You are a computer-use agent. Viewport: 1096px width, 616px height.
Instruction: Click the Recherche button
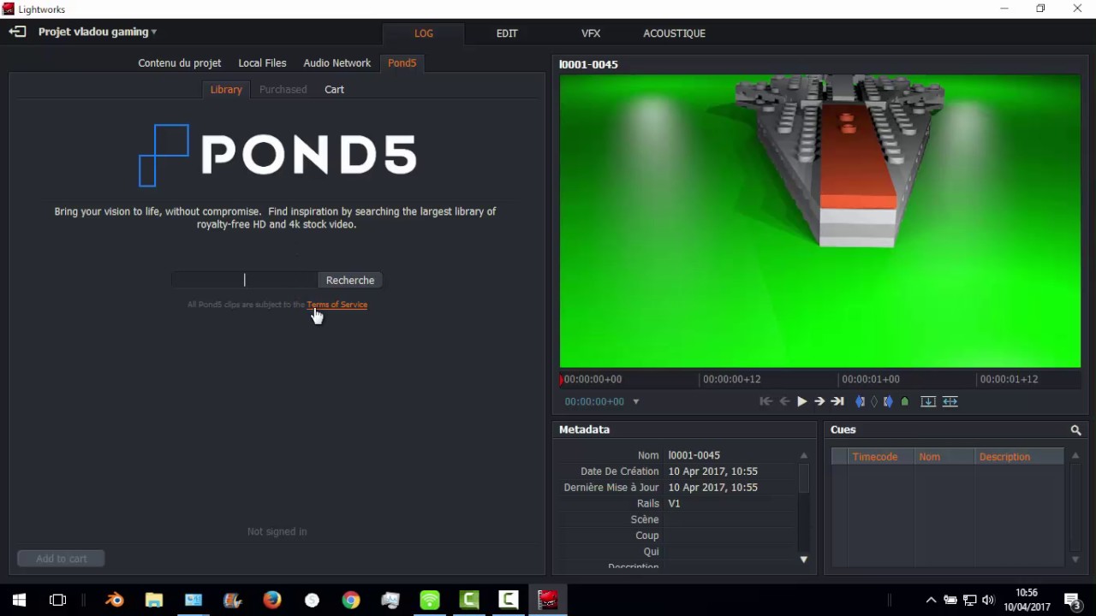(350, 280)
